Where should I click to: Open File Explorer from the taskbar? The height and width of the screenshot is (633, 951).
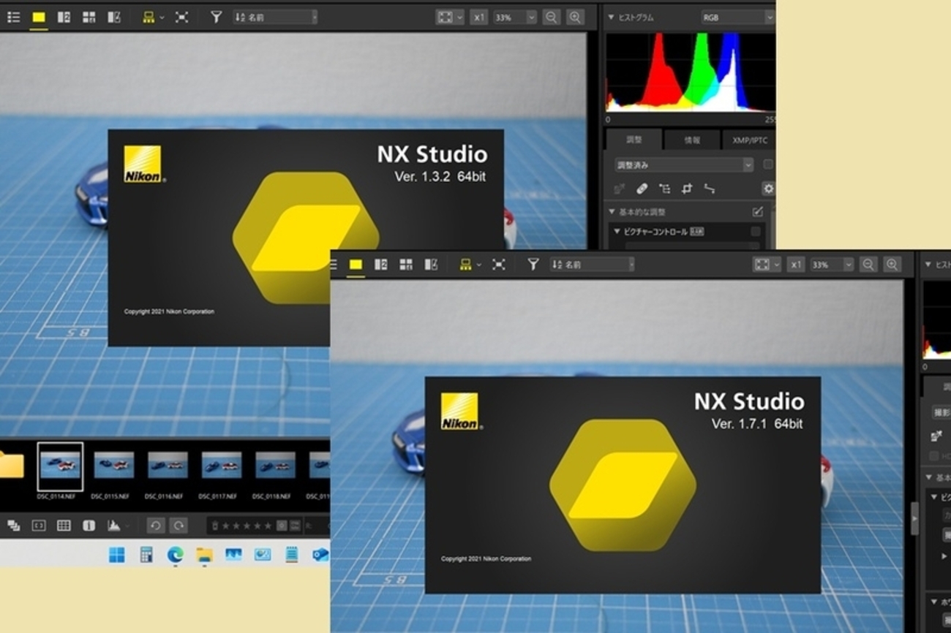click(x=204, y=555)
